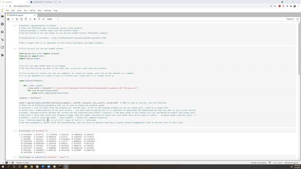Click the baseball vector output array
Screen dimensions: 301x169
click(x=57, y=144)
